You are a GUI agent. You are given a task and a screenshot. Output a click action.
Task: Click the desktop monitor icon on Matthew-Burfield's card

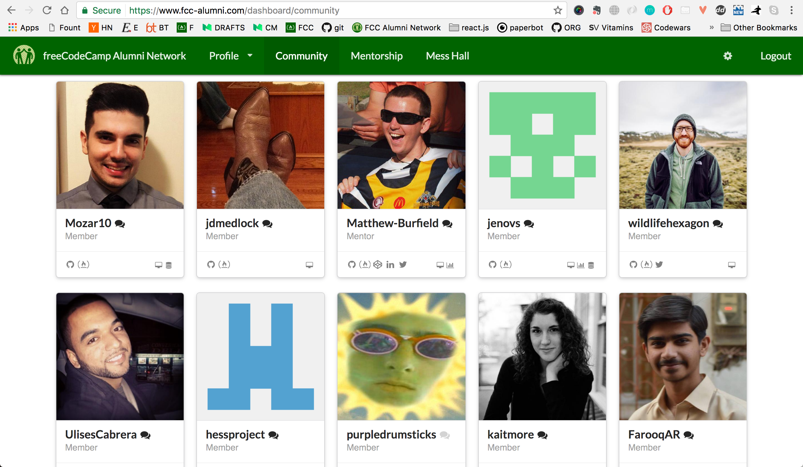pyautogui.click(x=440, y=265)
